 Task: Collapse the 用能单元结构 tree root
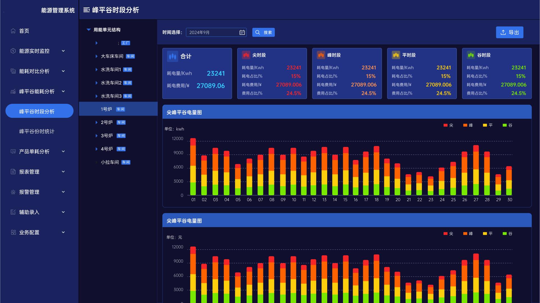tap(89, 30)
